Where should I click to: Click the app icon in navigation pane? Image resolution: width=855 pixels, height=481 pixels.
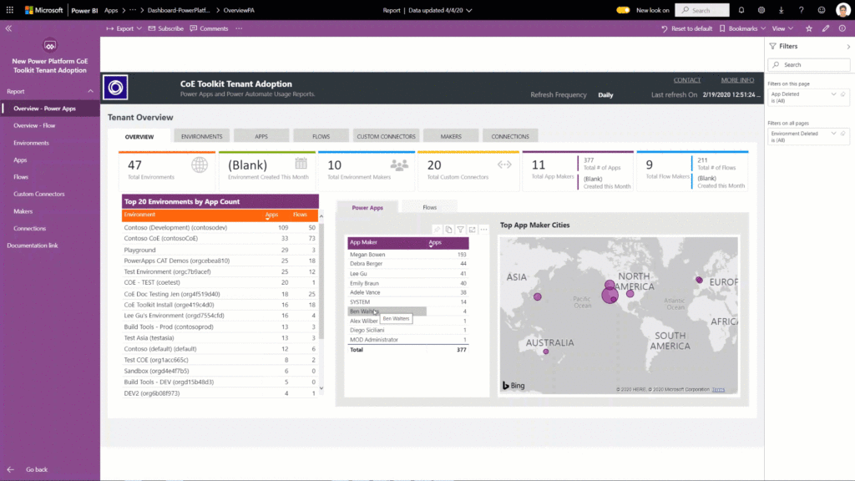tap(49, 46)
